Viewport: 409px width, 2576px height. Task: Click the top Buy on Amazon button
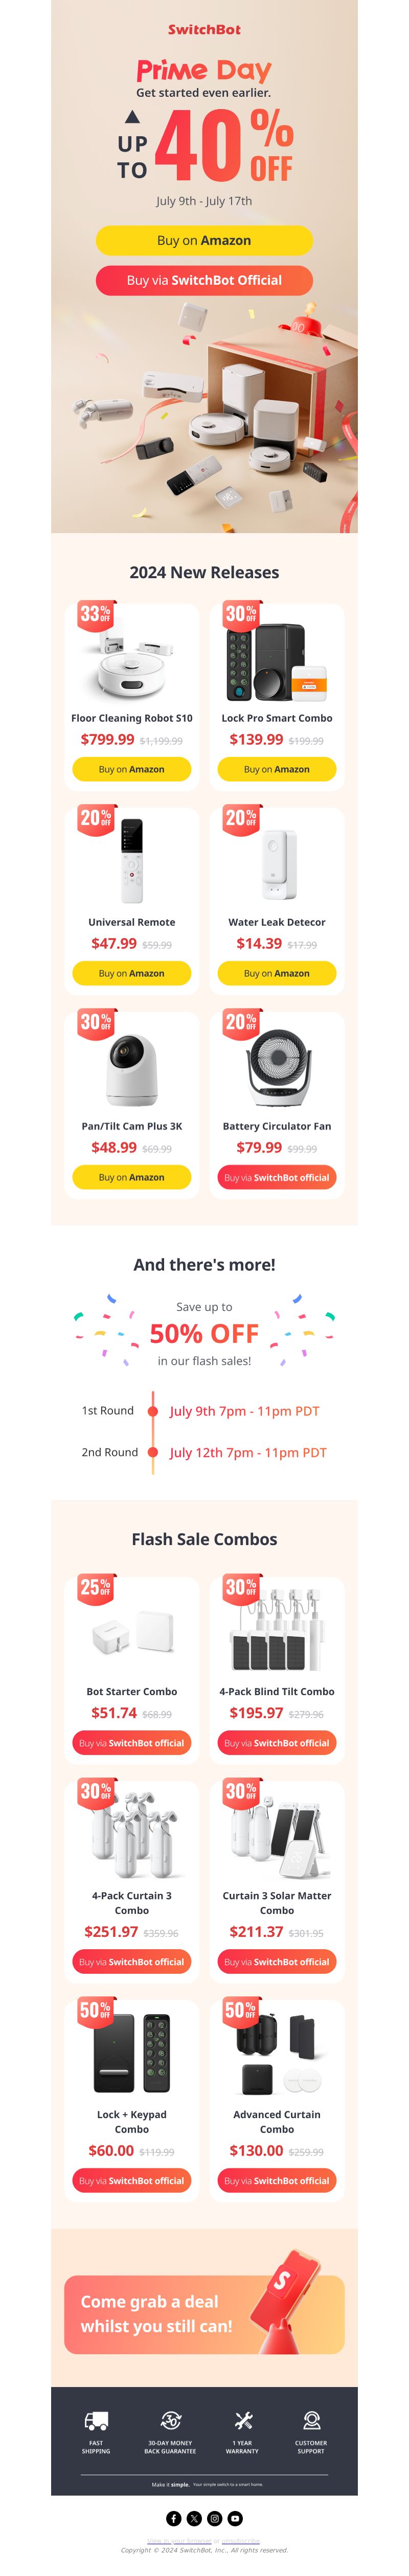tap(204, 240)
